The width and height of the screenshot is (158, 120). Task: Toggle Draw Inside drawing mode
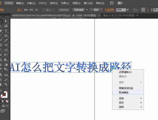pos(7,106)
